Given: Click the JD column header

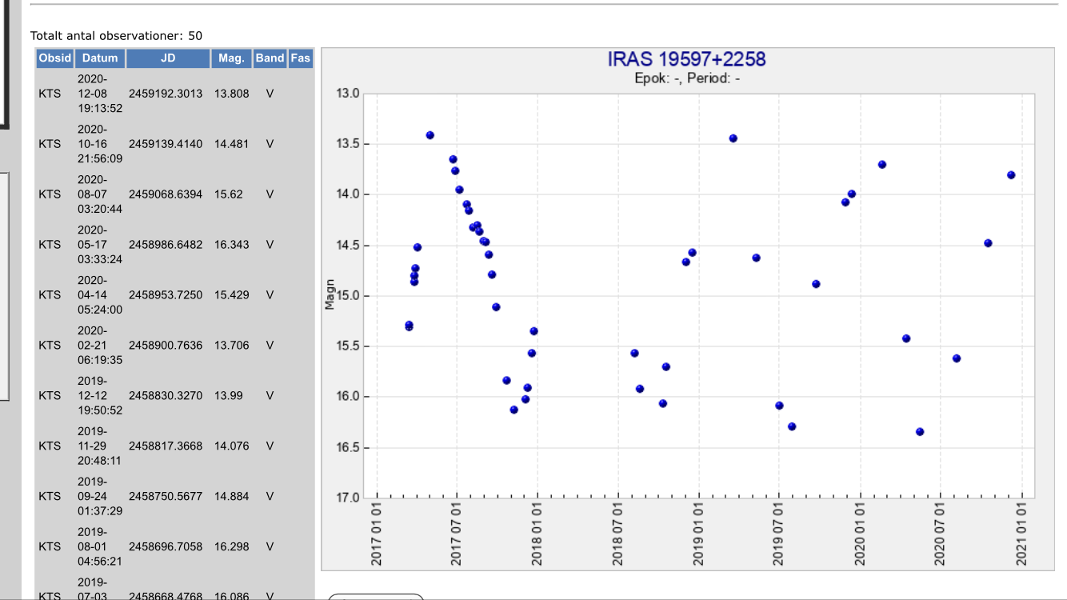Looking at the screenshot, I should (168, 58).
